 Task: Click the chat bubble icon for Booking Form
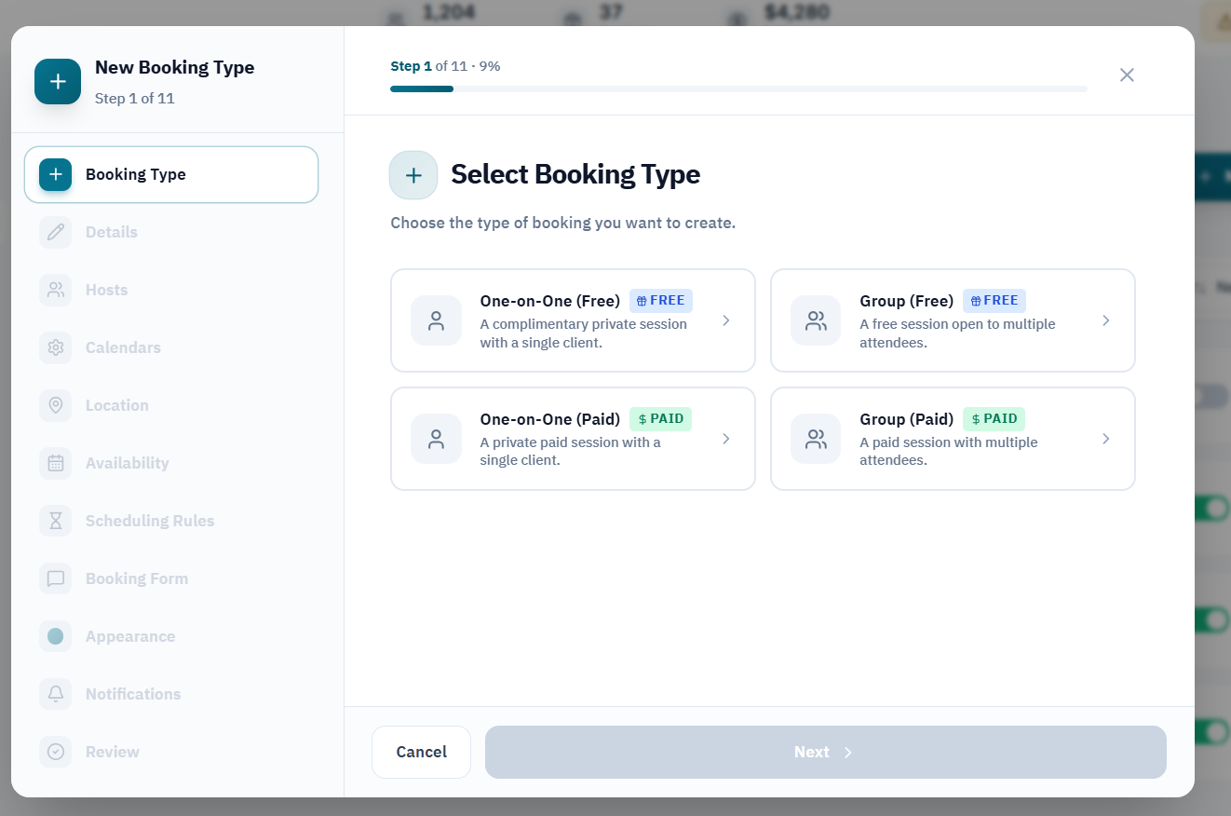click(55, 578)
